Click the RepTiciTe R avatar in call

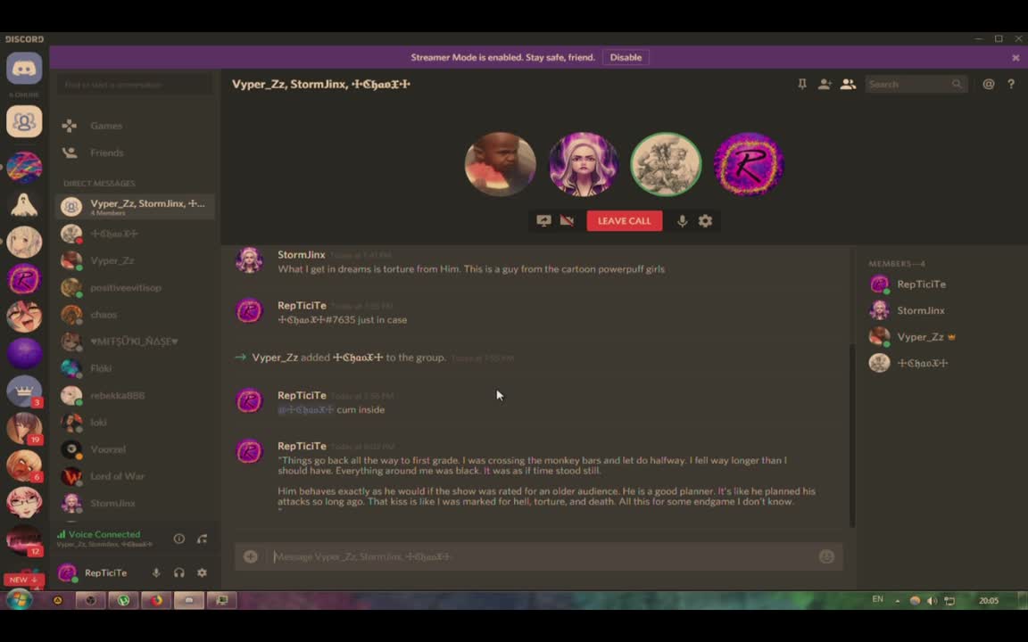pyautogui.click(x=749, y=164)
